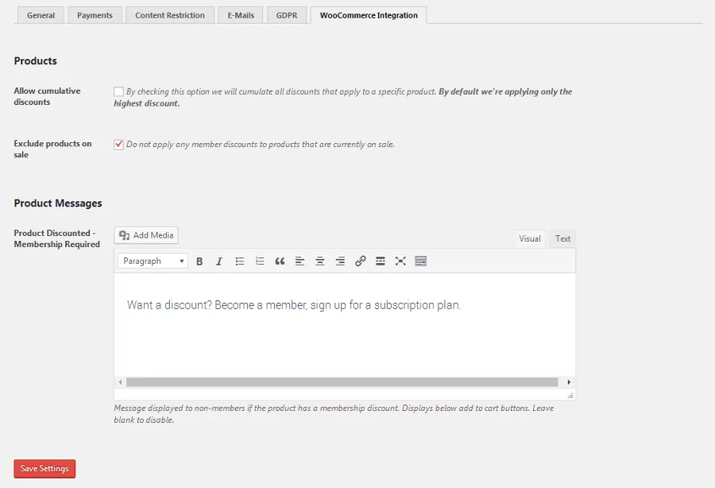
Task: Click inside the product message text area
Action: 344,334
